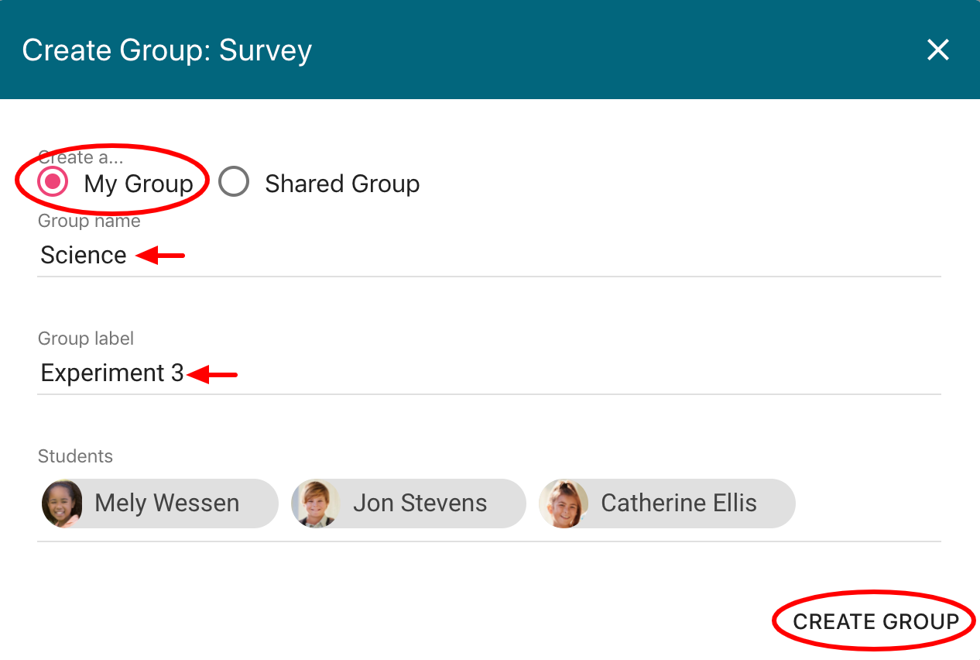This screenshot has height=660, width=980.
Task: Click Jon Stevens' avatar photo
Action: pyautogui.click(x=315, y=504)
